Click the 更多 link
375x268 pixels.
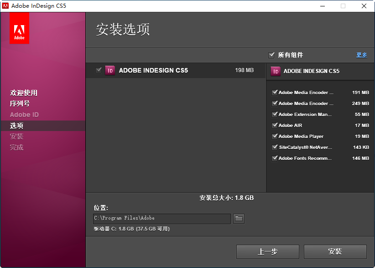tap(361, 55)
